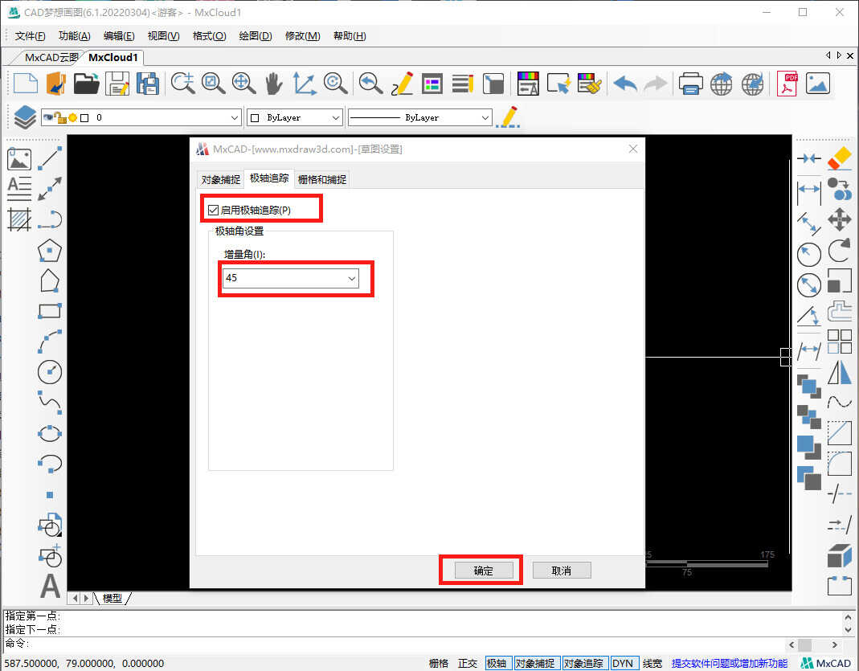
Task: Click the layout tabs scroll right arrow
Action: point(85,599)
